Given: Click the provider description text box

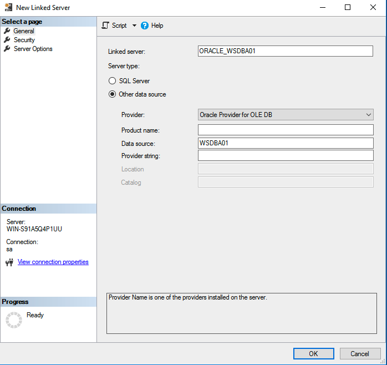Looking at the screenshot, I should tap(242, 313).
